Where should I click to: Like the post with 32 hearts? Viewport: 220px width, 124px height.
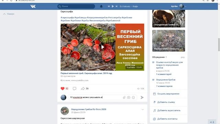64,89
